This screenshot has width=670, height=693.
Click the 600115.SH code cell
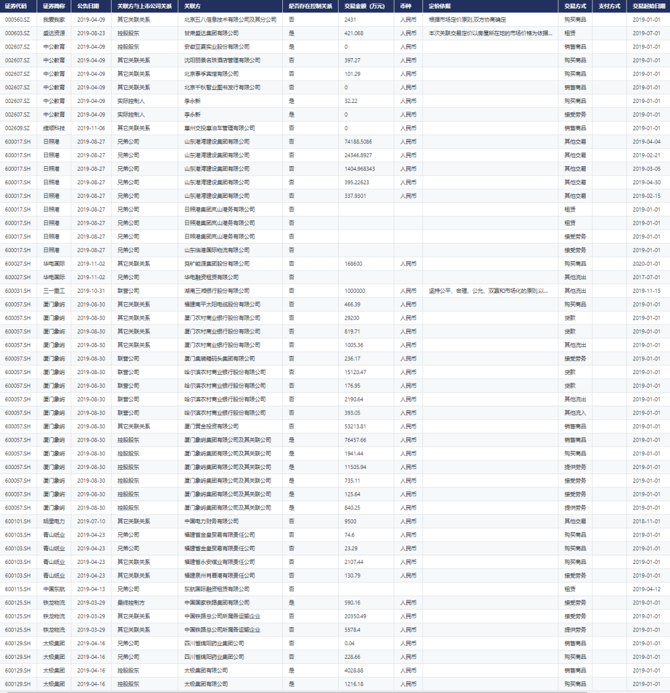coord(17,589)
